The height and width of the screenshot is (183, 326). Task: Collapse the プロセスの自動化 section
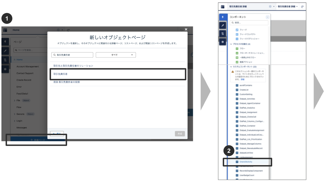click(x=231, y=44)
